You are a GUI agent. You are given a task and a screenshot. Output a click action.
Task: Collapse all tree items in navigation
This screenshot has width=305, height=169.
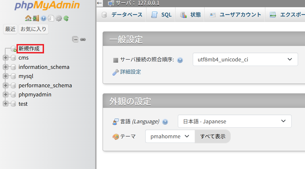tap(75, 39)
